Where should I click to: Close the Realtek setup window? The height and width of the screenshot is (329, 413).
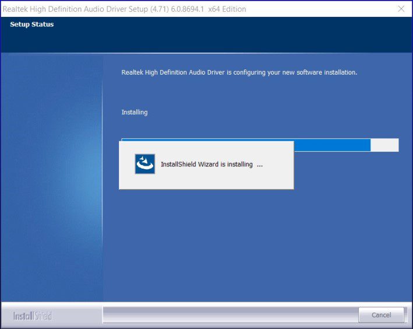401,9
